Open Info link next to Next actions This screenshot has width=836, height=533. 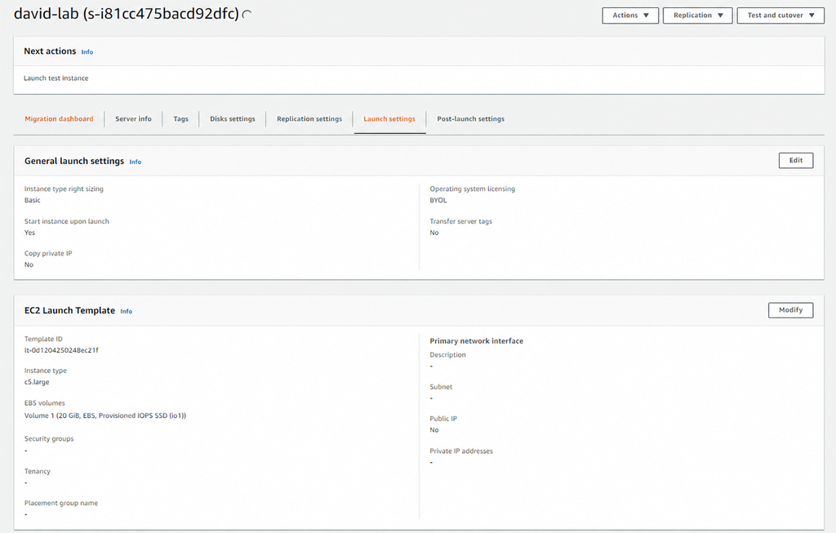[x=87, y=52]
